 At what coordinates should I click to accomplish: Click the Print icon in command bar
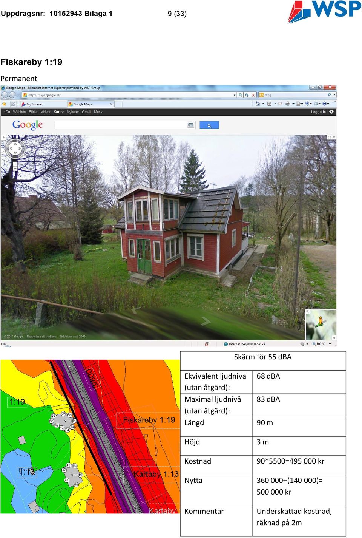tap(288, 104)
